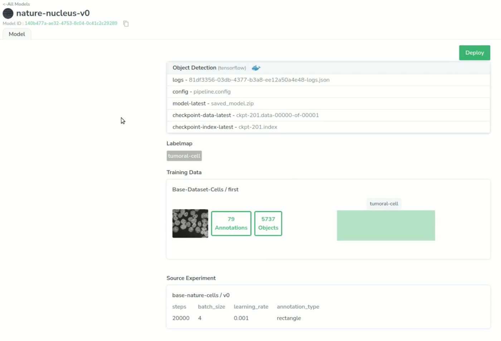Click the tumoral-cell chart label
The image size is (501, 341).
click(384, 204)
